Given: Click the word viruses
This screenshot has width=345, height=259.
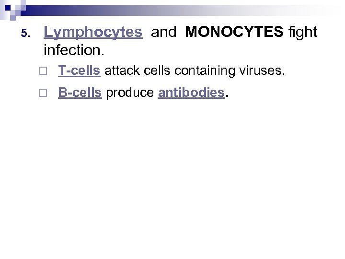Looking at the screenshot, I should pyautogui.click(x=264, y=71).
